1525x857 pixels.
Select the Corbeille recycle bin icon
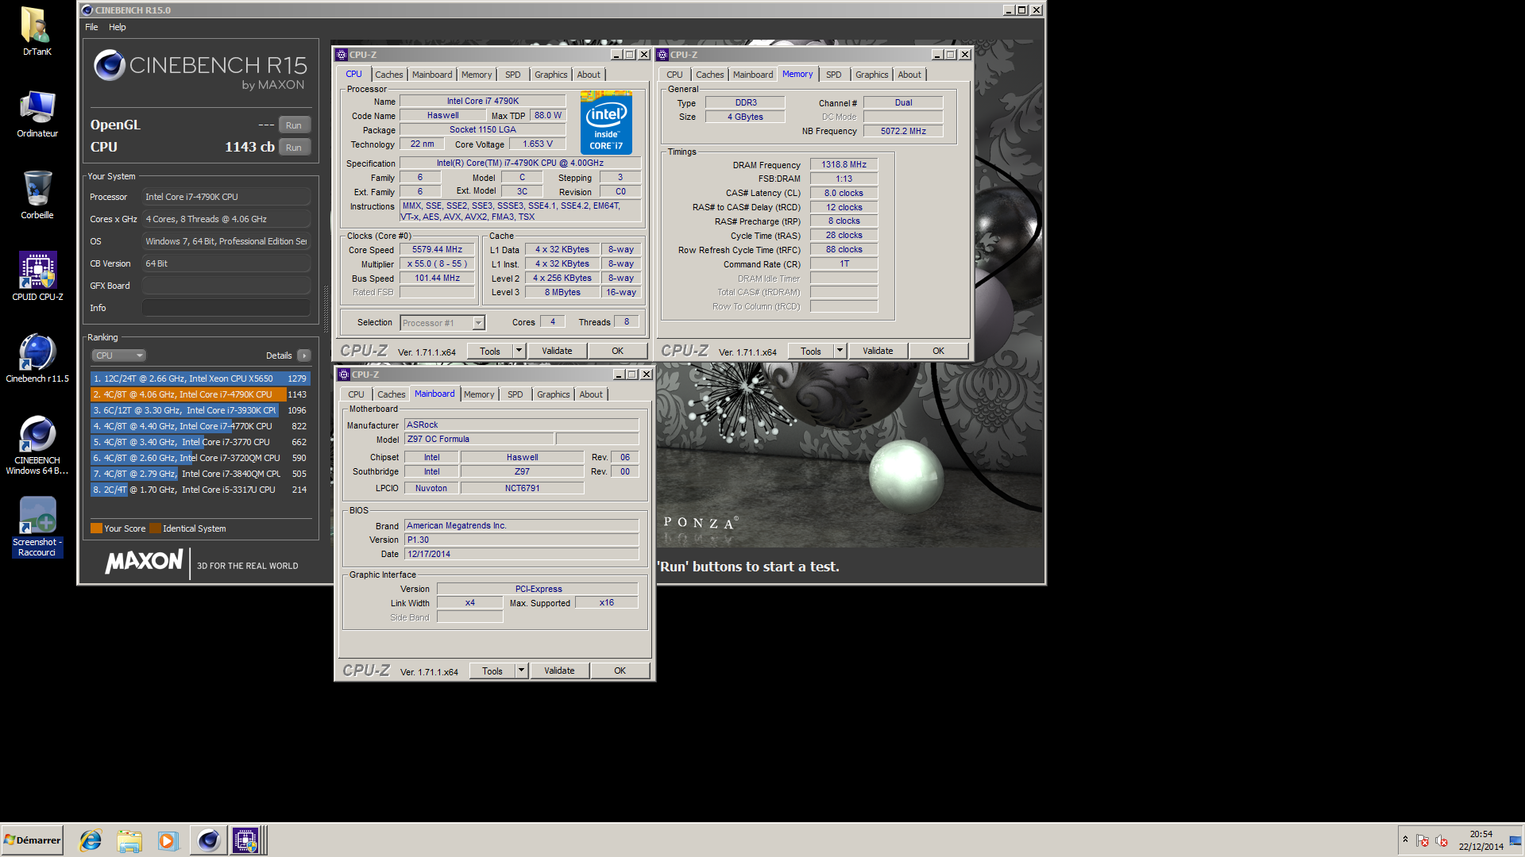37,194
